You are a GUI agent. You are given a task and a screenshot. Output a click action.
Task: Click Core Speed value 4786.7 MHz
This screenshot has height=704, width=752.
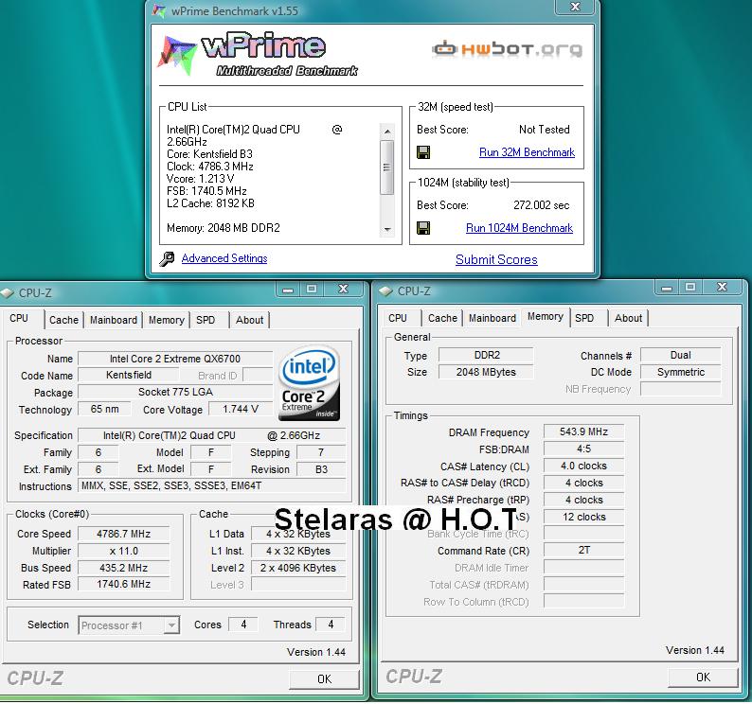click(124, 534)
